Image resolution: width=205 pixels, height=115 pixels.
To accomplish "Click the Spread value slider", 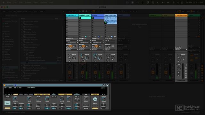I will pos(15,108).
